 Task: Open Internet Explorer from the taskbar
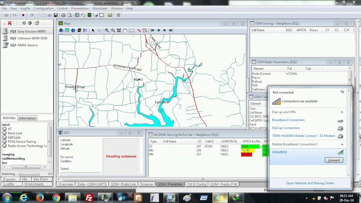(23, 198)
